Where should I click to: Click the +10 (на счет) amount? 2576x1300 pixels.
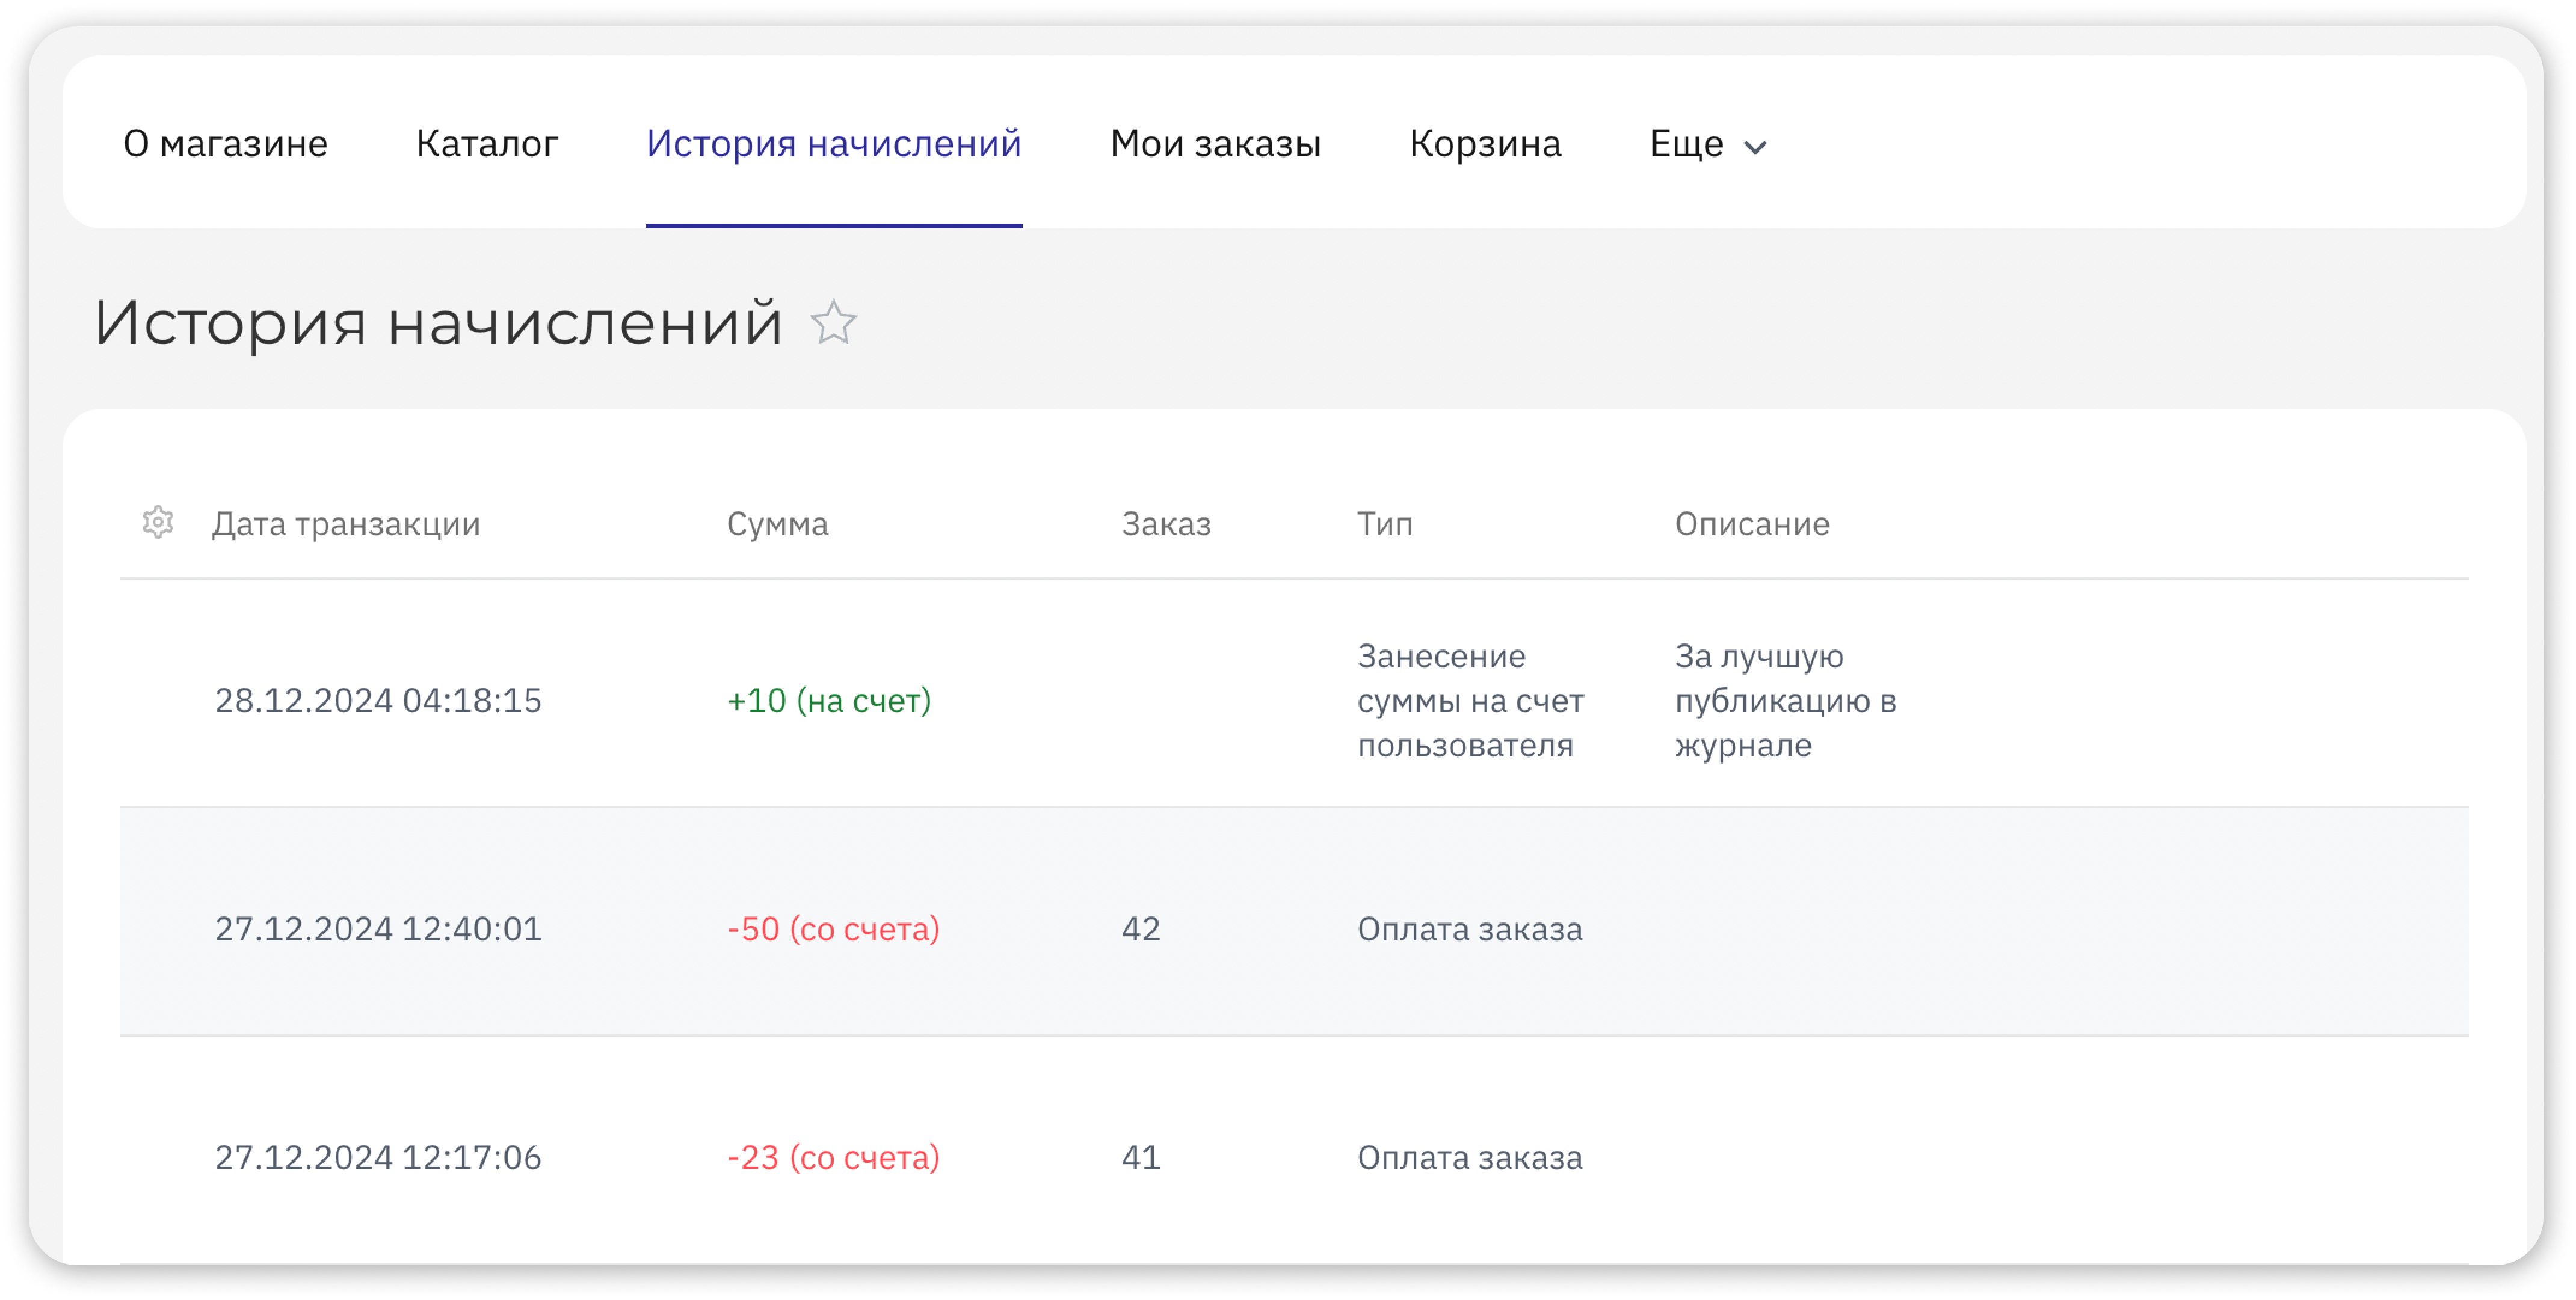click(x=829, y=701)
